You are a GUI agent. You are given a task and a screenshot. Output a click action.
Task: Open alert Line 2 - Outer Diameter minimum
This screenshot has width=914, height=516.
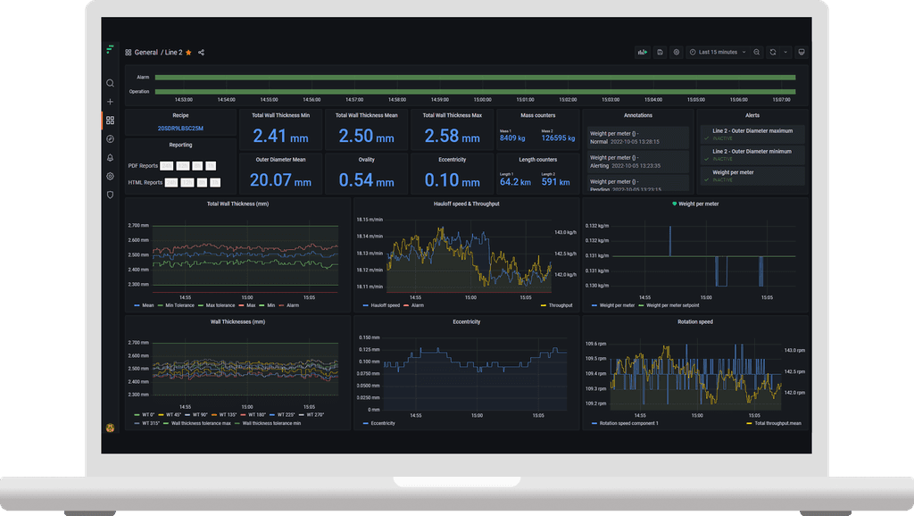tap(752, 155)
